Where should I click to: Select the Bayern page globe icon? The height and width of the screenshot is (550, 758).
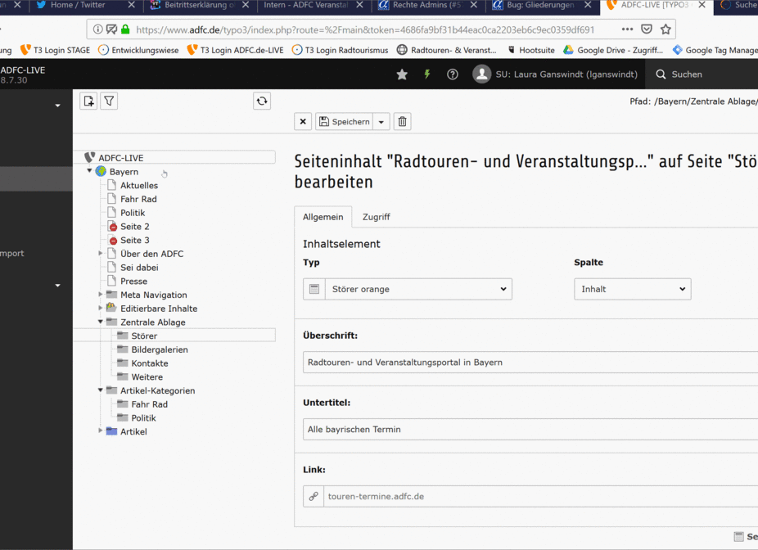[x=102, y=171]
